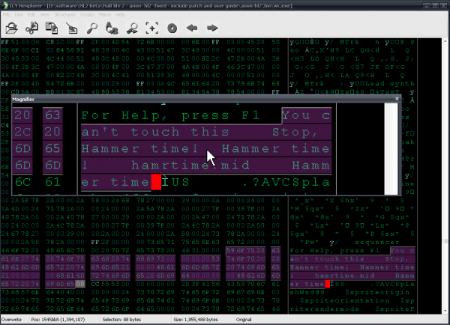Click the '6C' hex byte in Magnifier

(x=22, y=182)
